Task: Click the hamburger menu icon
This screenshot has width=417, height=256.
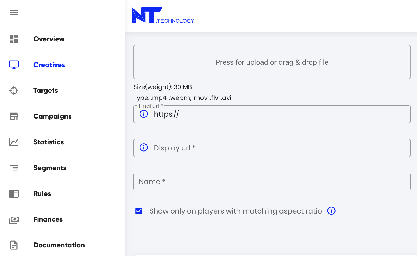Action: point(14,12)
